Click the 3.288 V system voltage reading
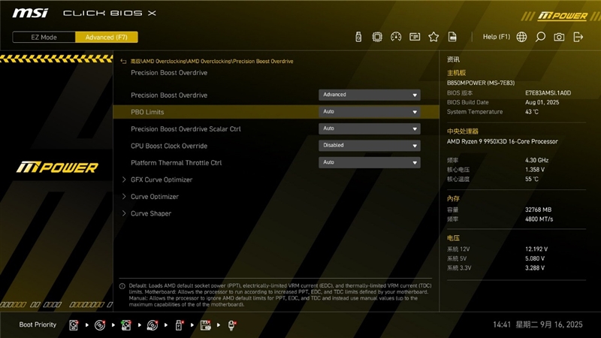Viewport: 601px width, 338px height. tap(535, 268)
